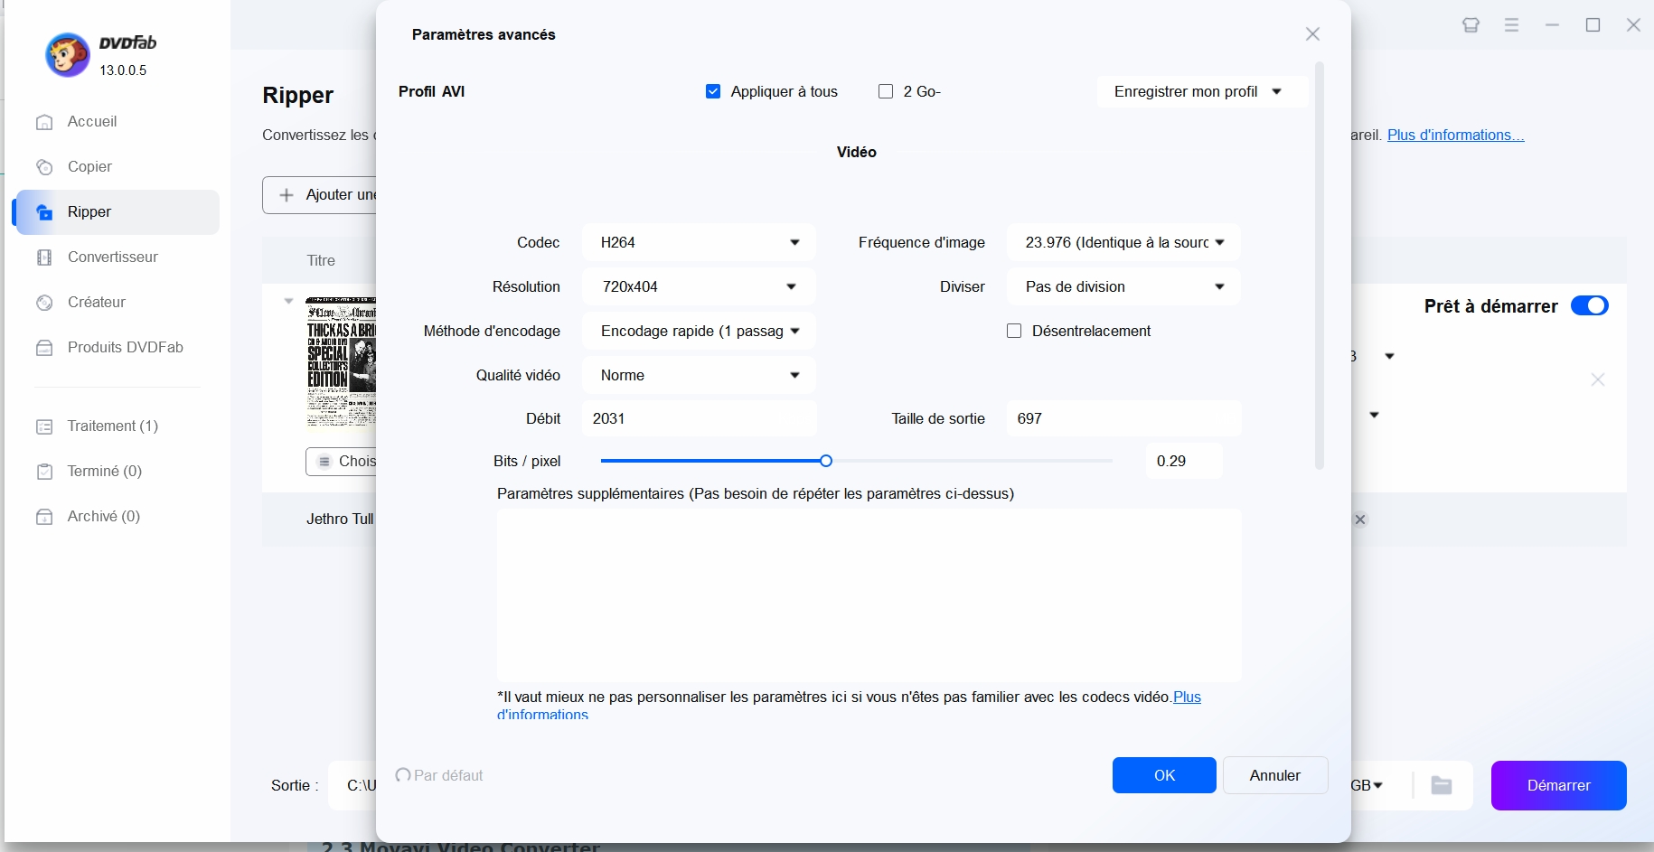Image resolution: width=1654 pixels, height=852 pixels.
Task: Click the Ripper folder icon
Action: pos(44,212)
